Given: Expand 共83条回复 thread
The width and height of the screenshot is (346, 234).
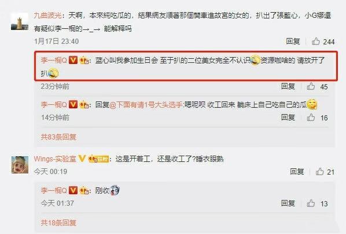Looking at the screenshot, I should pyautogui.click(x=58, y=137).
